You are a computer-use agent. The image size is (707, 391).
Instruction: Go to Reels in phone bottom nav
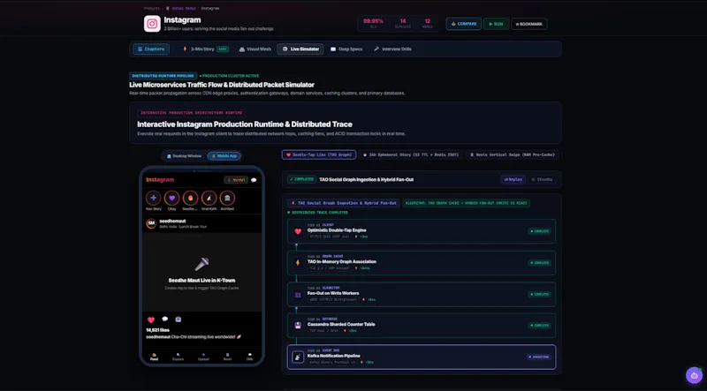coord(228,357)
